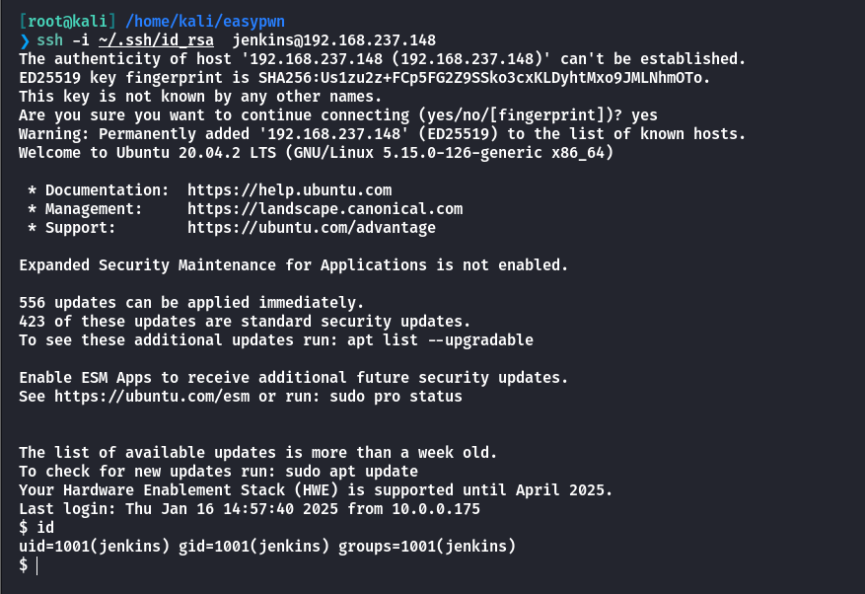Click the [root@kali] prompt label

[x=67, y=22]
